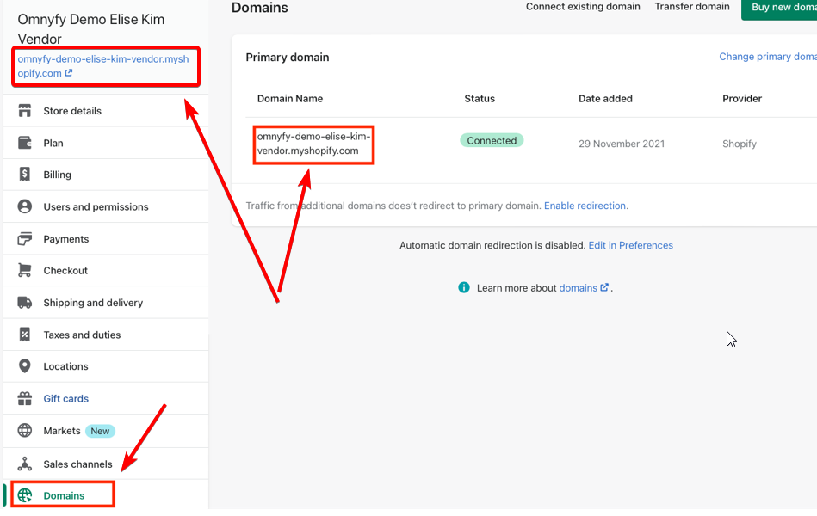This screenshot has width=817, height=516.
Task: Open Shipping and delivery settings
Action: [x=106, y=303]
